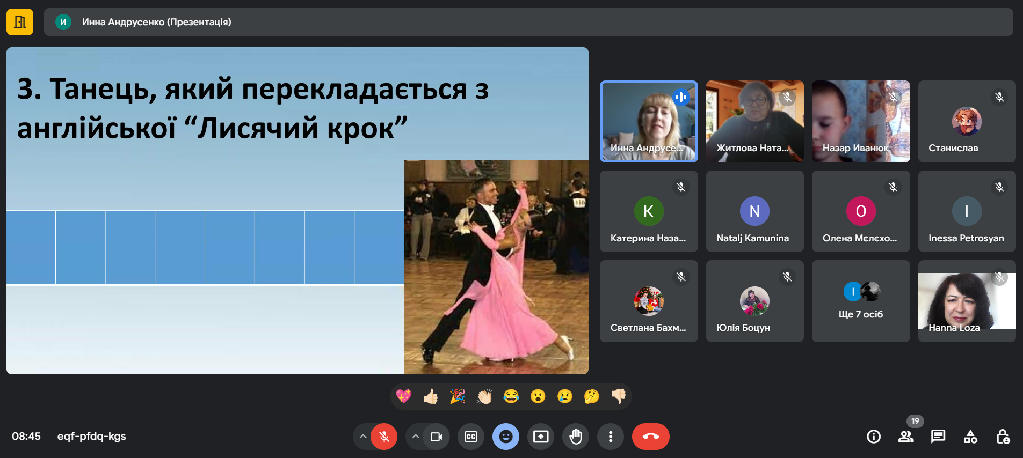Raise your hand in the meeting
The image size is (1023, 458).
coord(576,437)
